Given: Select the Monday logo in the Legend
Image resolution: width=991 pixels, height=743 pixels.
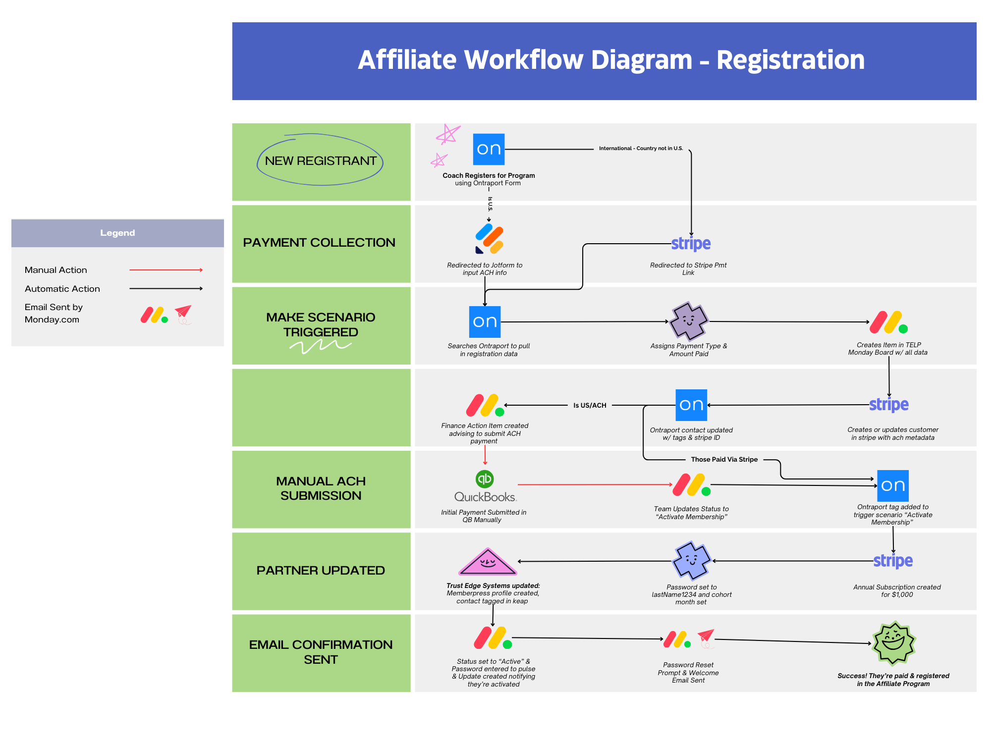Looking at the screenshot, I should click(154, 315).
